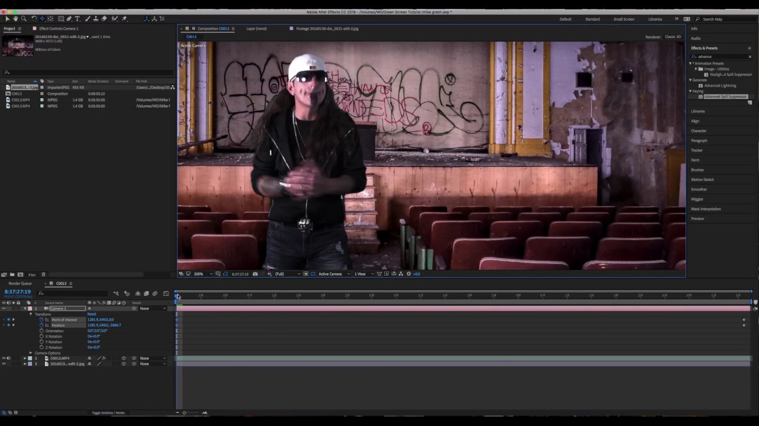Click Reset link for Transform
Image resolution: width=759 pixels, height=426 pixels.
[92, 314]
